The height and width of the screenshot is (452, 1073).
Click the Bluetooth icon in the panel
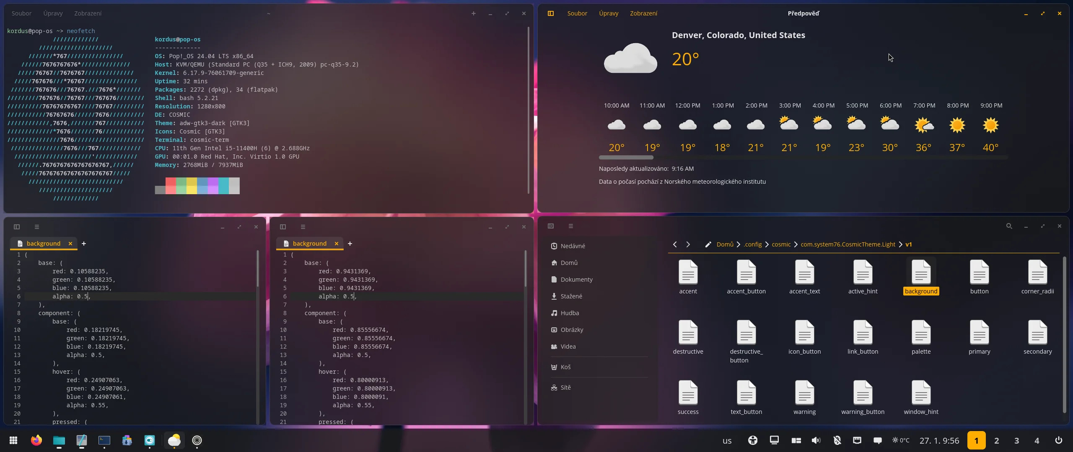pyautogui.click(x=837, y=440)
